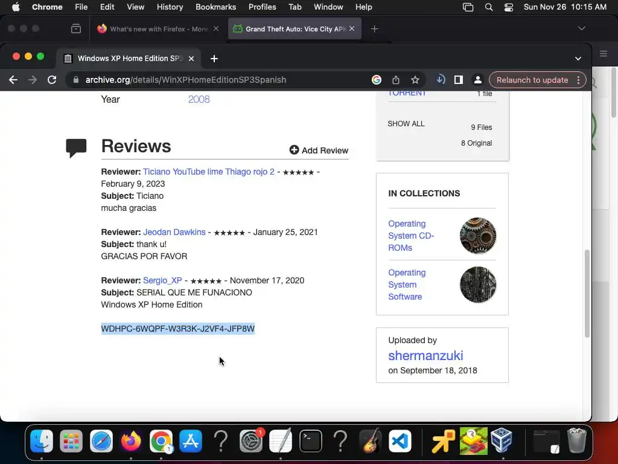Open uploader shermanzuki profile
Screen dimensions: 618x464
425,355
